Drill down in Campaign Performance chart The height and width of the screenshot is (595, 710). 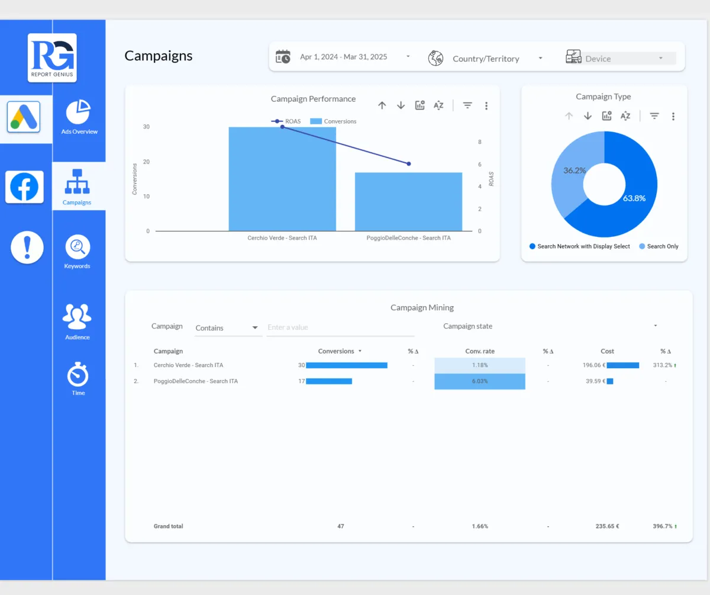(x=401, y=105)
